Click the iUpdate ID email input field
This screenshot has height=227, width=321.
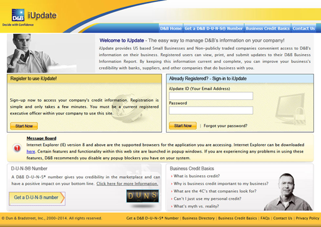pos(211,96)
